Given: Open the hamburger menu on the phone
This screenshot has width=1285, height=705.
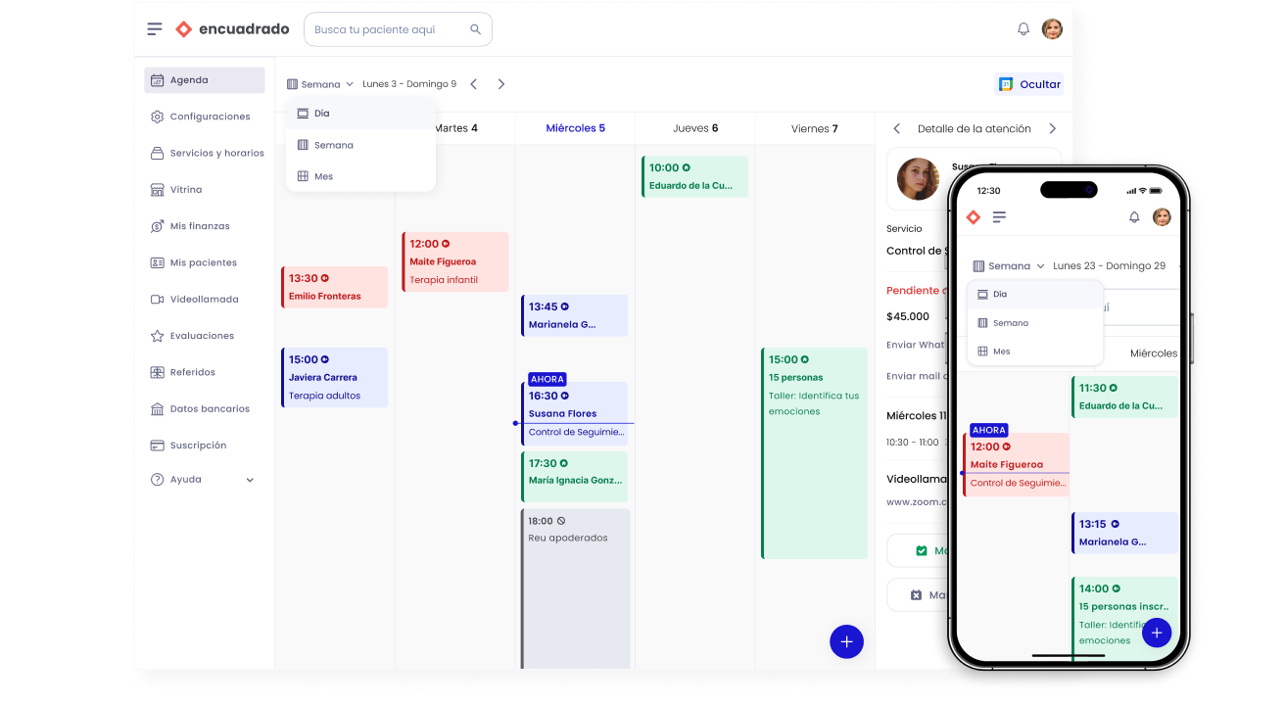Looking at the screenshot, I should click(x=999, y=217).
